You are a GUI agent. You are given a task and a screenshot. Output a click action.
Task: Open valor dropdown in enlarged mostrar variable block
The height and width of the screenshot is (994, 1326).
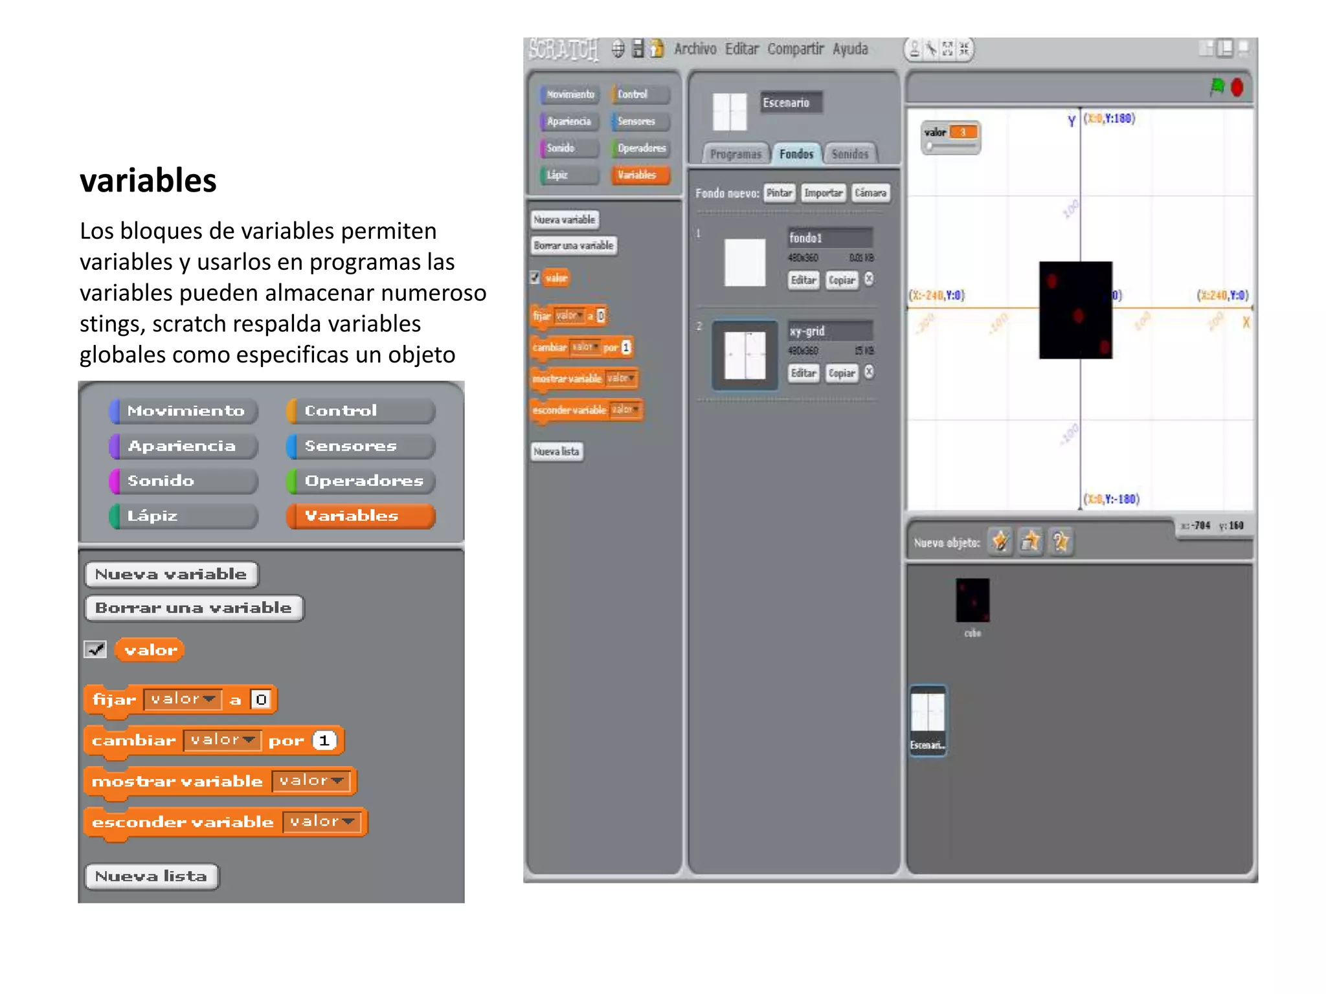(x=337, y=781)
